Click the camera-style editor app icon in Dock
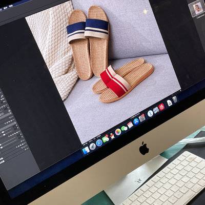 coord(142,118)
